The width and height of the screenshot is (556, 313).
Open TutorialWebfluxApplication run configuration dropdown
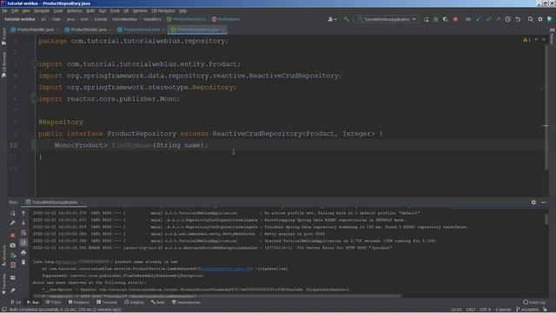(387, 19)
